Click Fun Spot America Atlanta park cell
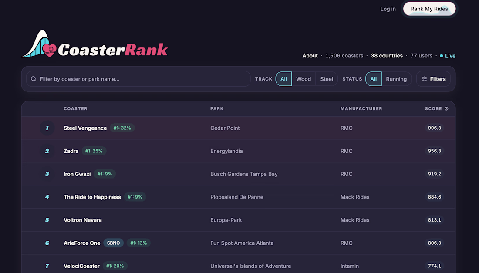The width and height of the screenshot is (479, 273). 242,243
